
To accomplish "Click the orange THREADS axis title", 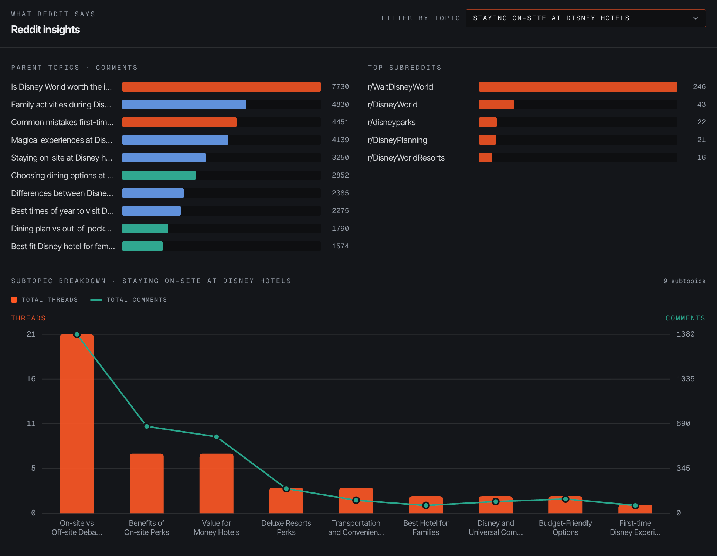I will (x=28, y=318).
